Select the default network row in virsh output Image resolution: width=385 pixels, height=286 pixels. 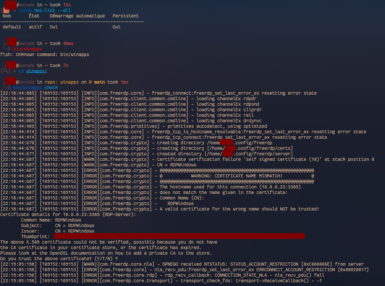coord(58,27)
